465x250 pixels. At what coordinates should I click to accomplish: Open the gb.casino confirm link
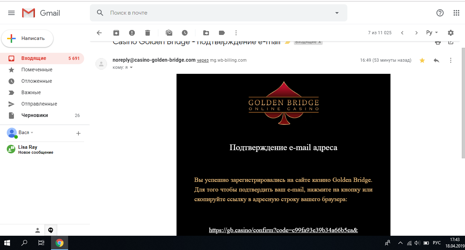coord(283,230)
